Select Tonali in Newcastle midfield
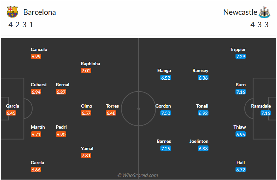 click(x=202, y=106)
